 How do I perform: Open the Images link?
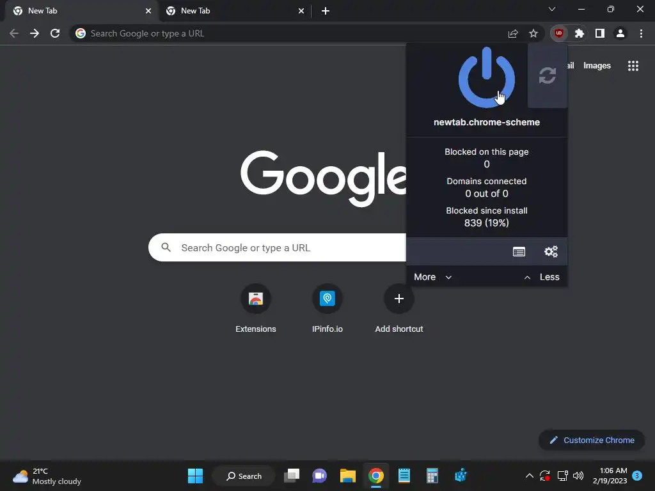[x=597, y=66]
